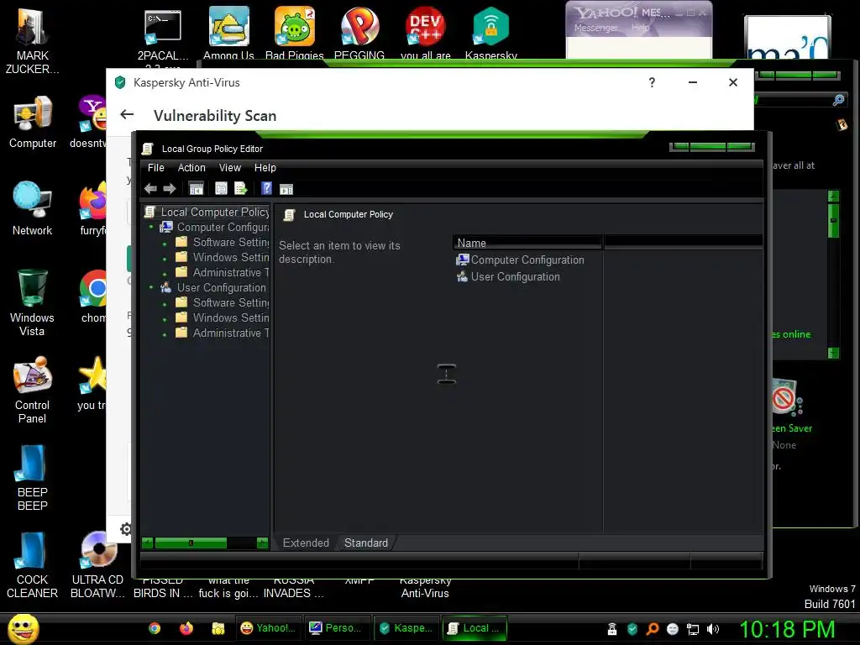Click the Name column header
Screen dimensions: 860x645
coord(527,243)
